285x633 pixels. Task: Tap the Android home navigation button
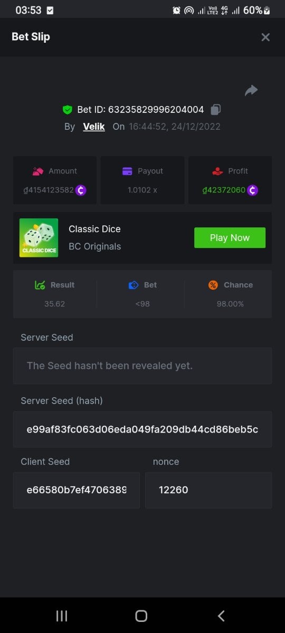pyautogui.click(x=141, y=616)
